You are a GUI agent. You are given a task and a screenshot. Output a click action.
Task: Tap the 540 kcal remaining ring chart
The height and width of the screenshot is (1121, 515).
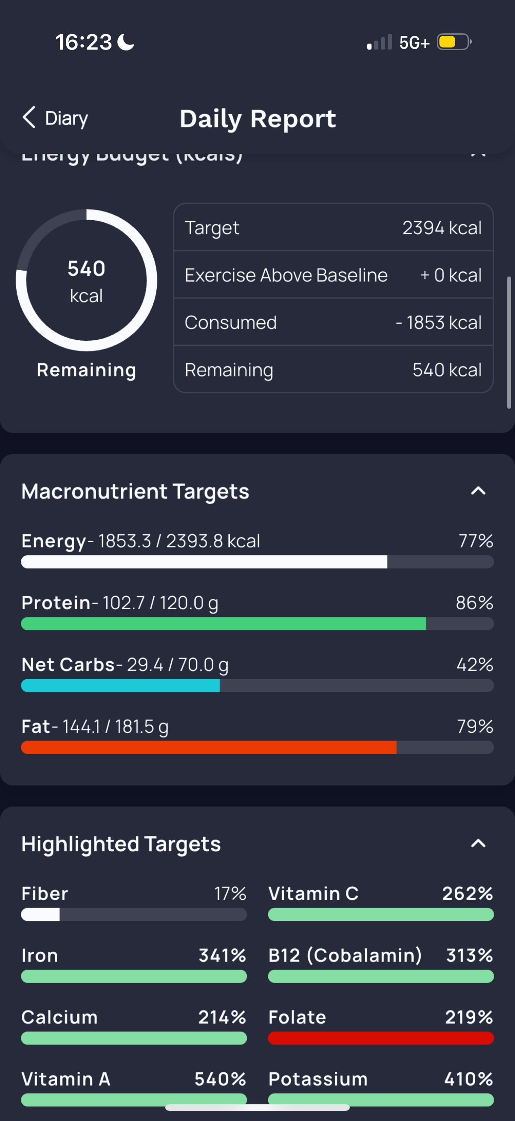pyautogui.click(x=87, y=280)
